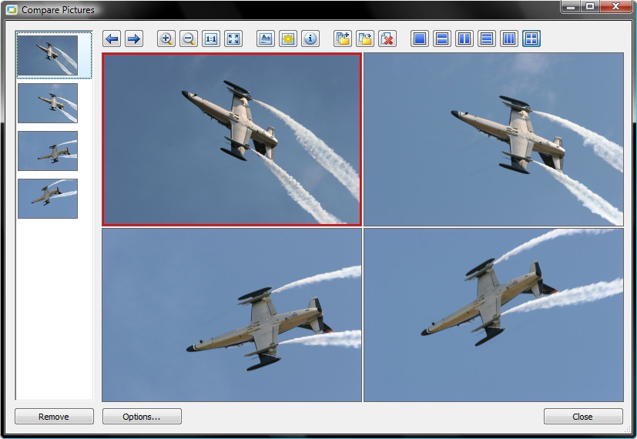Zoom out with the magnifier minus icon
The image size is (637, 439).
point(188,39)
